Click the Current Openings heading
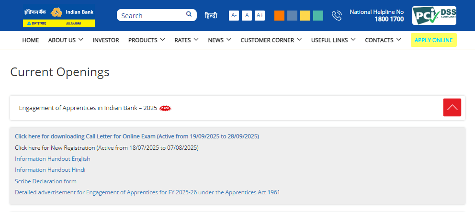Screen dimensions: 475x212 (x=60, y=72)
